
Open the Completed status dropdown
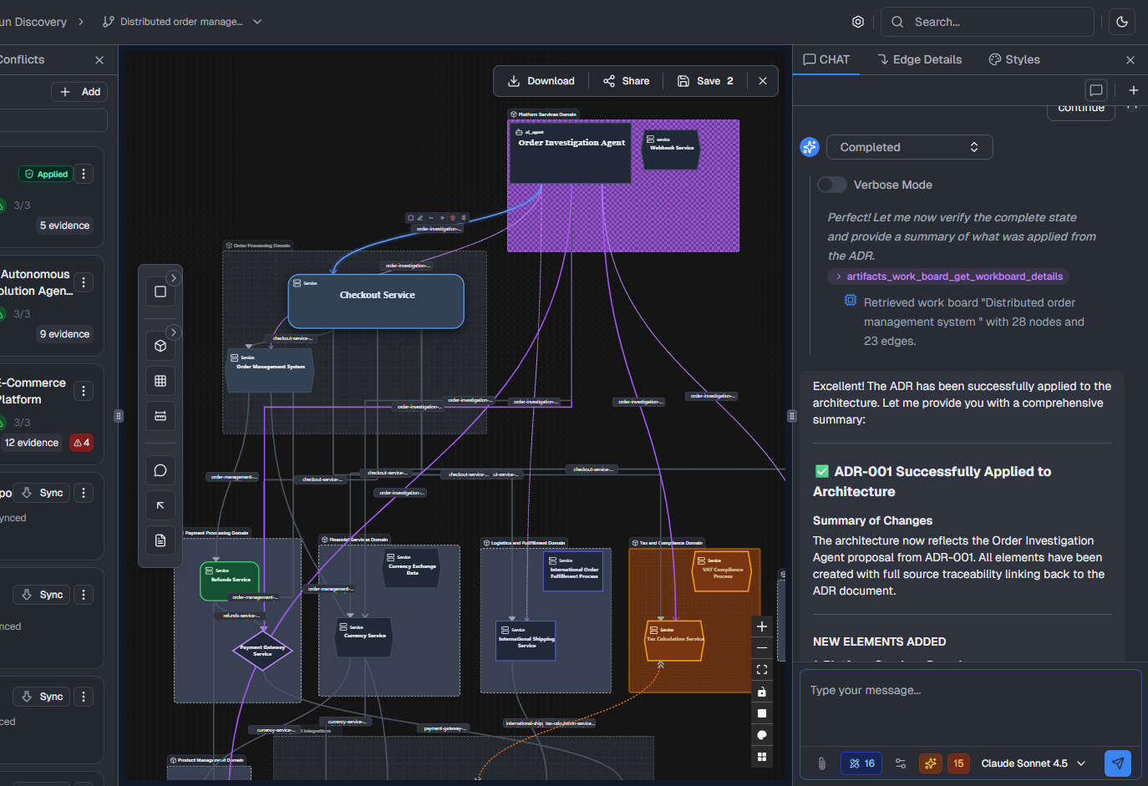pyautogui.click(x=909, y=147)
